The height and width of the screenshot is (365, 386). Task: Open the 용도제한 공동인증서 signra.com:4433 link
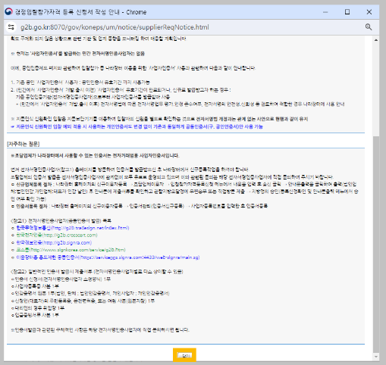pos(108,257)
